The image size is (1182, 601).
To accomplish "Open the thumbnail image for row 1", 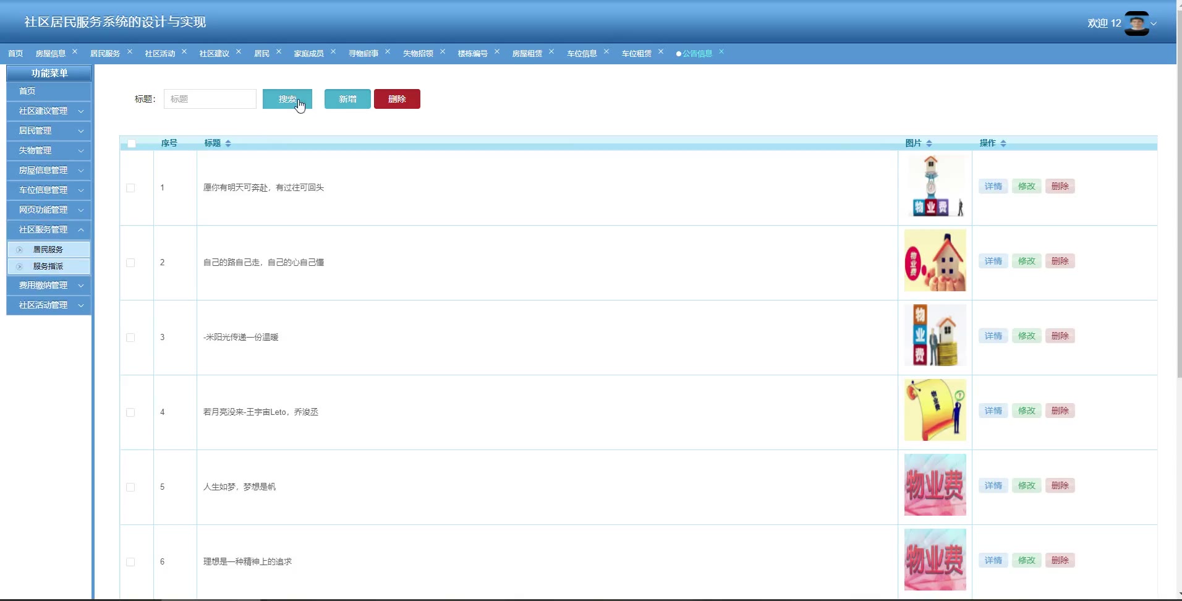I will (935, 186).
